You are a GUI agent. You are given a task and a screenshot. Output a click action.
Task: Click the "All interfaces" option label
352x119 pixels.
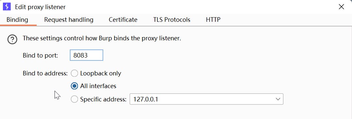98,86
